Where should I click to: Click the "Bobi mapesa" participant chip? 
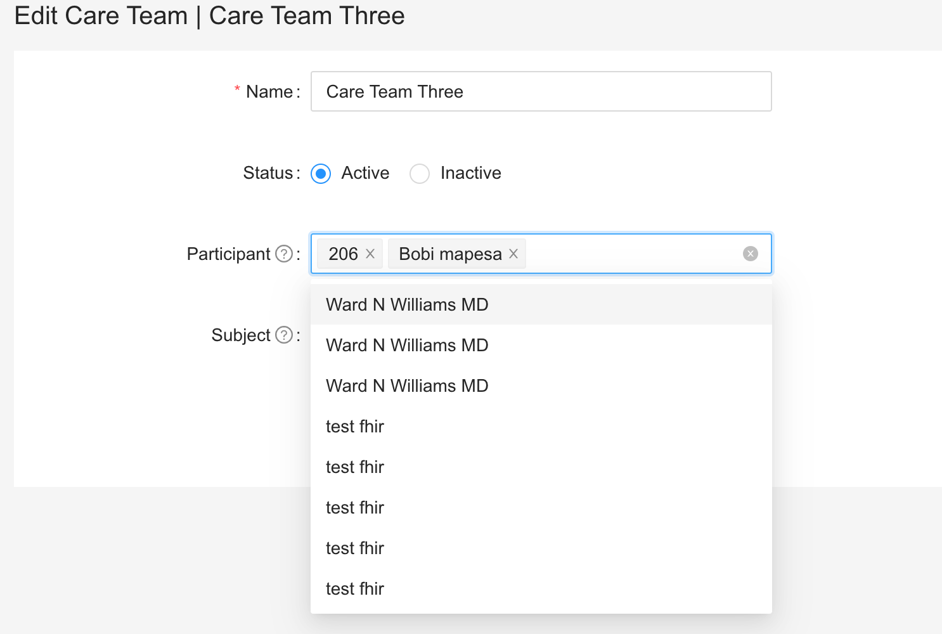(x=449, y=254)
